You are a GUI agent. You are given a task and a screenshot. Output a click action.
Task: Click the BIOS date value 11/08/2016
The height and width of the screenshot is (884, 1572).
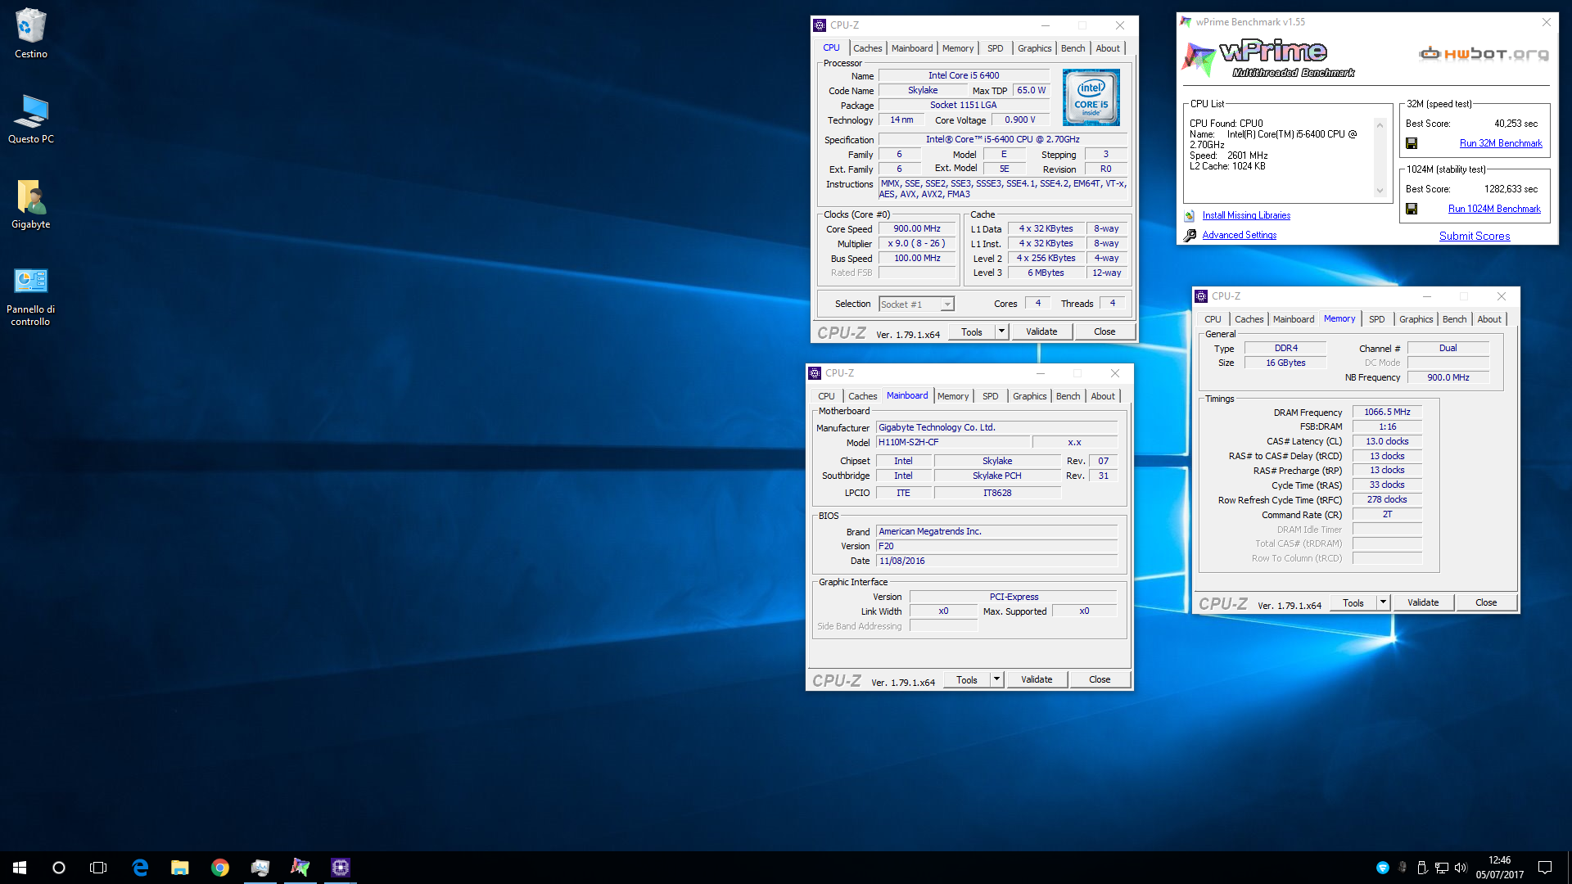[996, 561]
